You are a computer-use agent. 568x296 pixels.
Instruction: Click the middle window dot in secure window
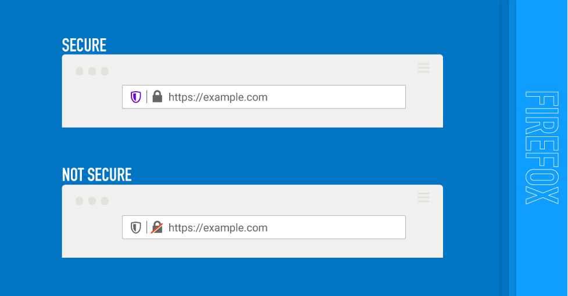[x=92, y=71]
